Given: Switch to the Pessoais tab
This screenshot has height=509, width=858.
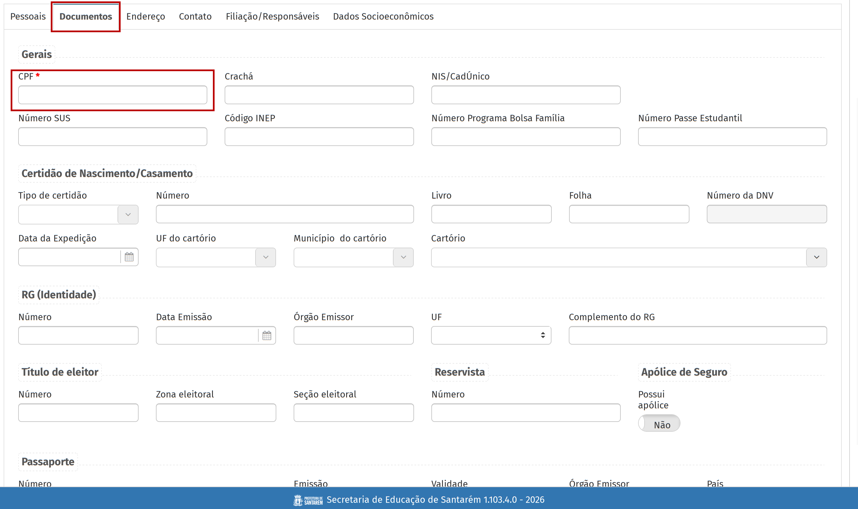Looking at the screenshot, I should coord(28,17).
